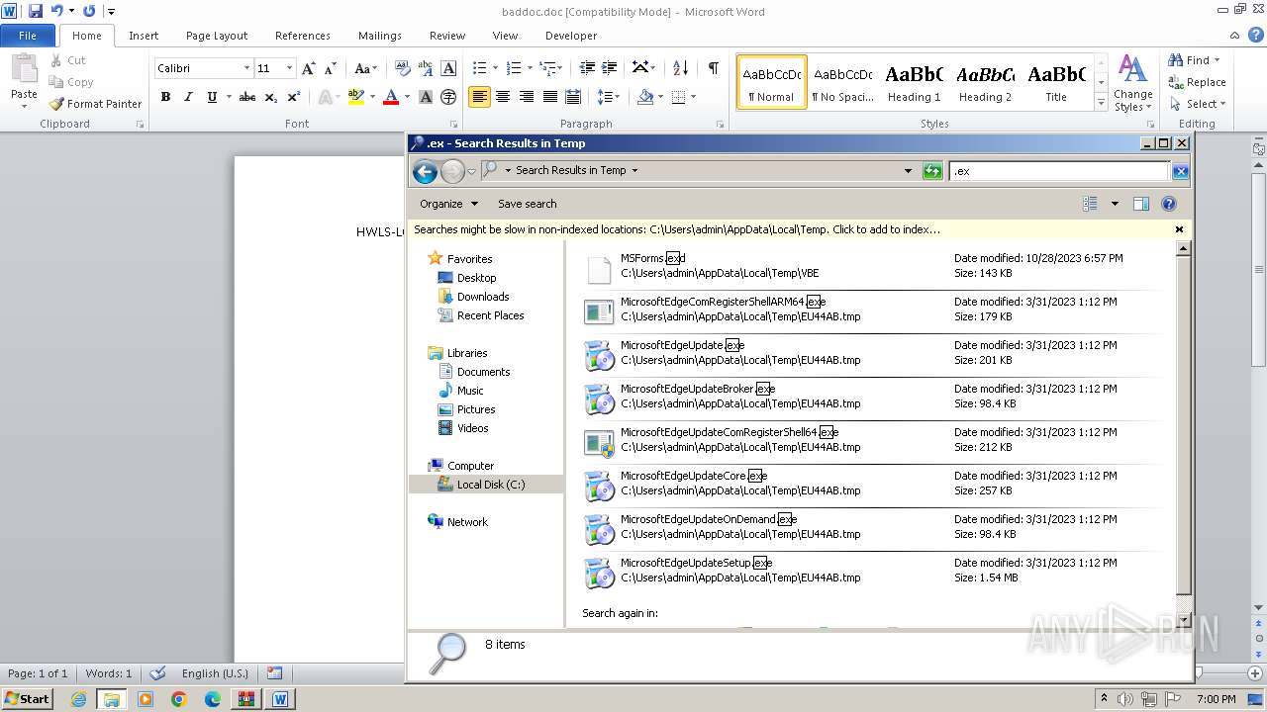Click Align Text Right icon
Viewport: 1267px width, 712px height.
526,97
